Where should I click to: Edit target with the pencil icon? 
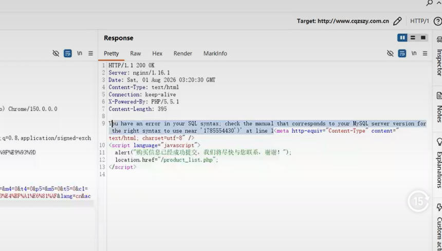click(x=397, y=21)
